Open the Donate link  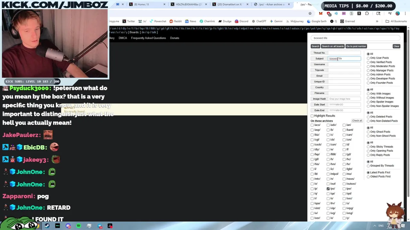pyautogui.click(x=175, y=38)
